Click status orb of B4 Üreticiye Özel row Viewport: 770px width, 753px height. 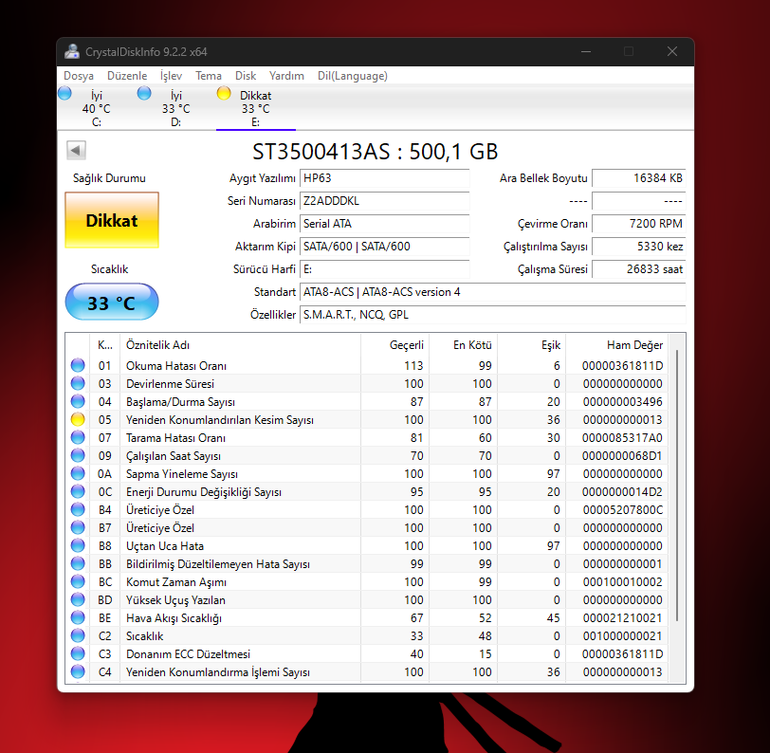pos(78,509)
